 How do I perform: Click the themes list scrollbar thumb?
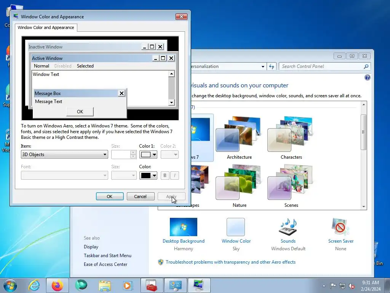click(364, 132)
